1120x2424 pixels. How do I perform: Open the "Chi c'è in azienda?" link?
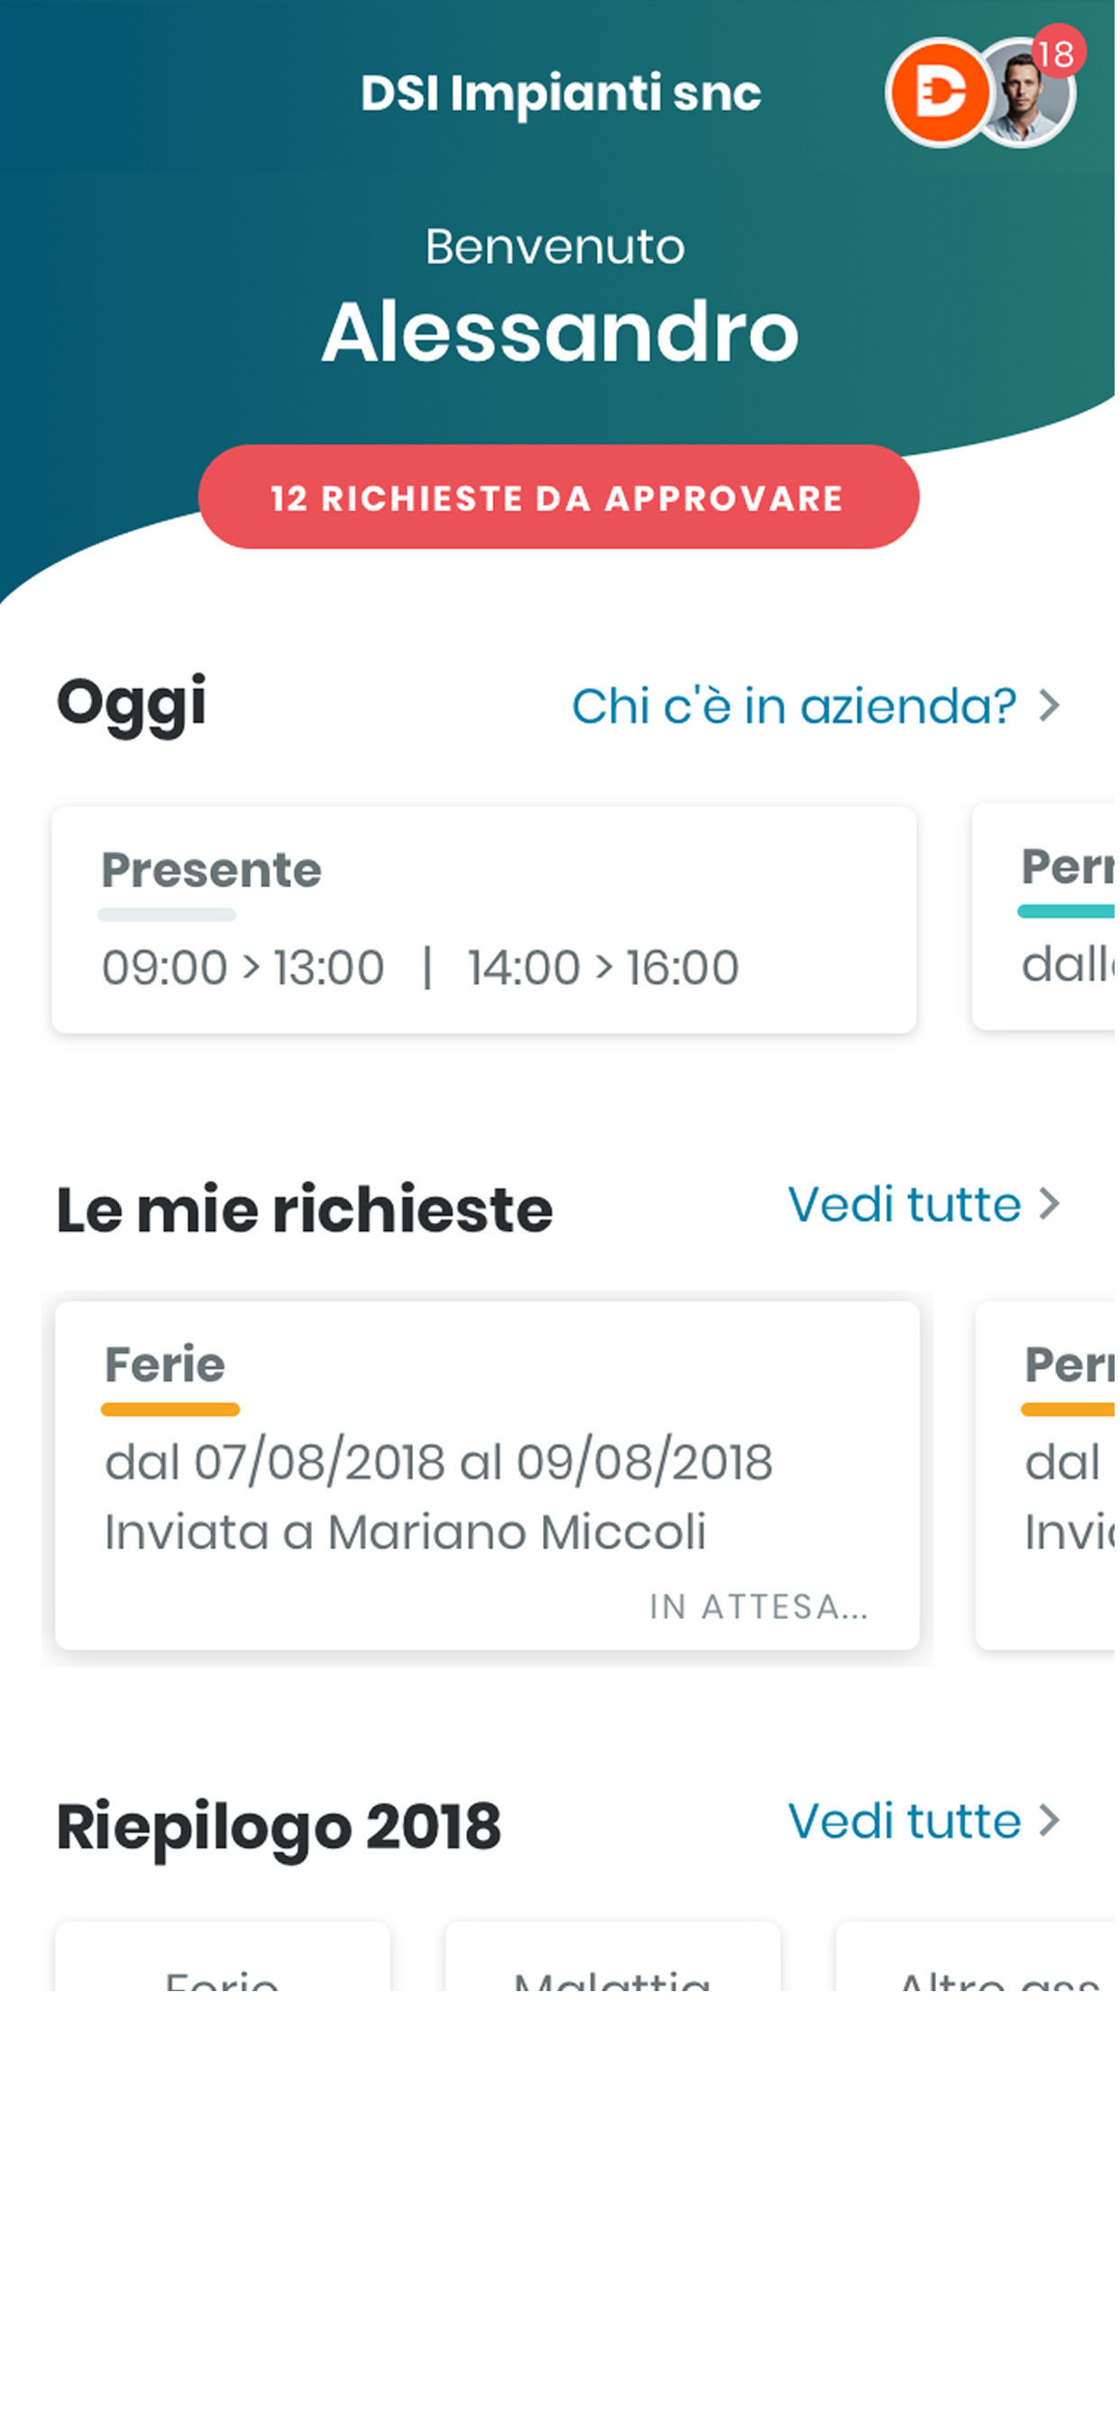[794, 706]
